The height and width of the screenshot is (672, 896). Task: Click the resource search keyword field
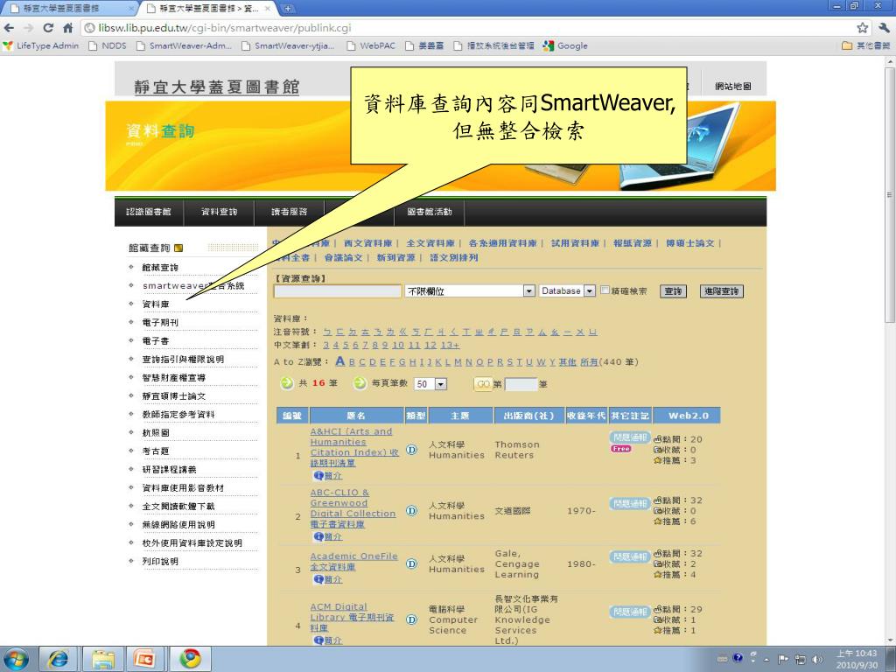tap(338, 290)
